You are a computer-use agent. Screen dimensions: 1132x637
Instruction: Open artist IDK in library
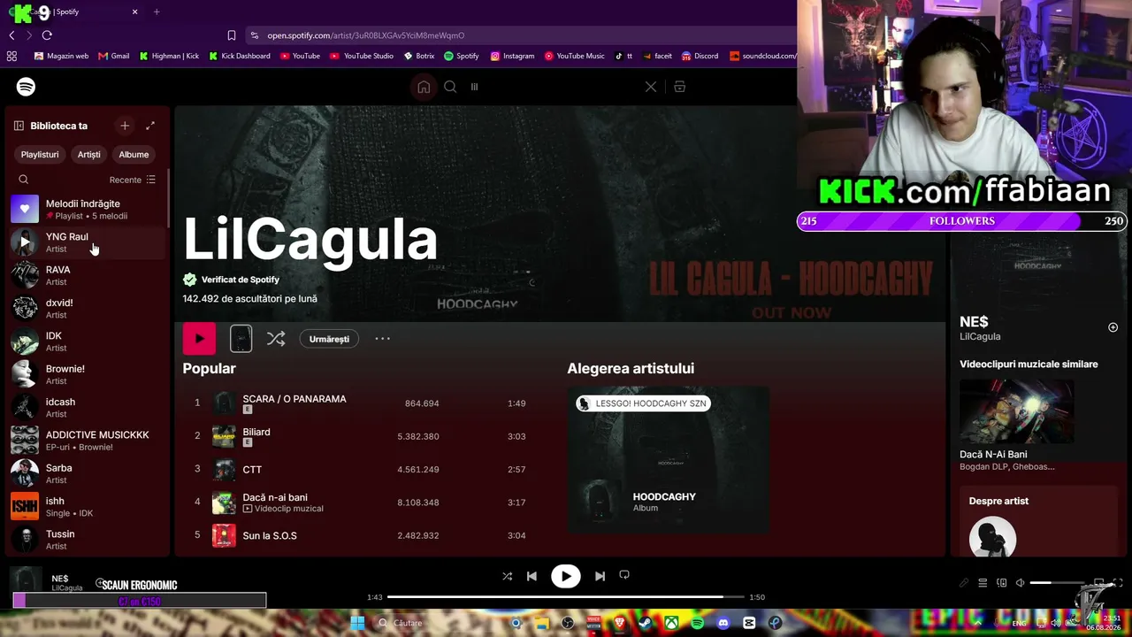(87, 342)
